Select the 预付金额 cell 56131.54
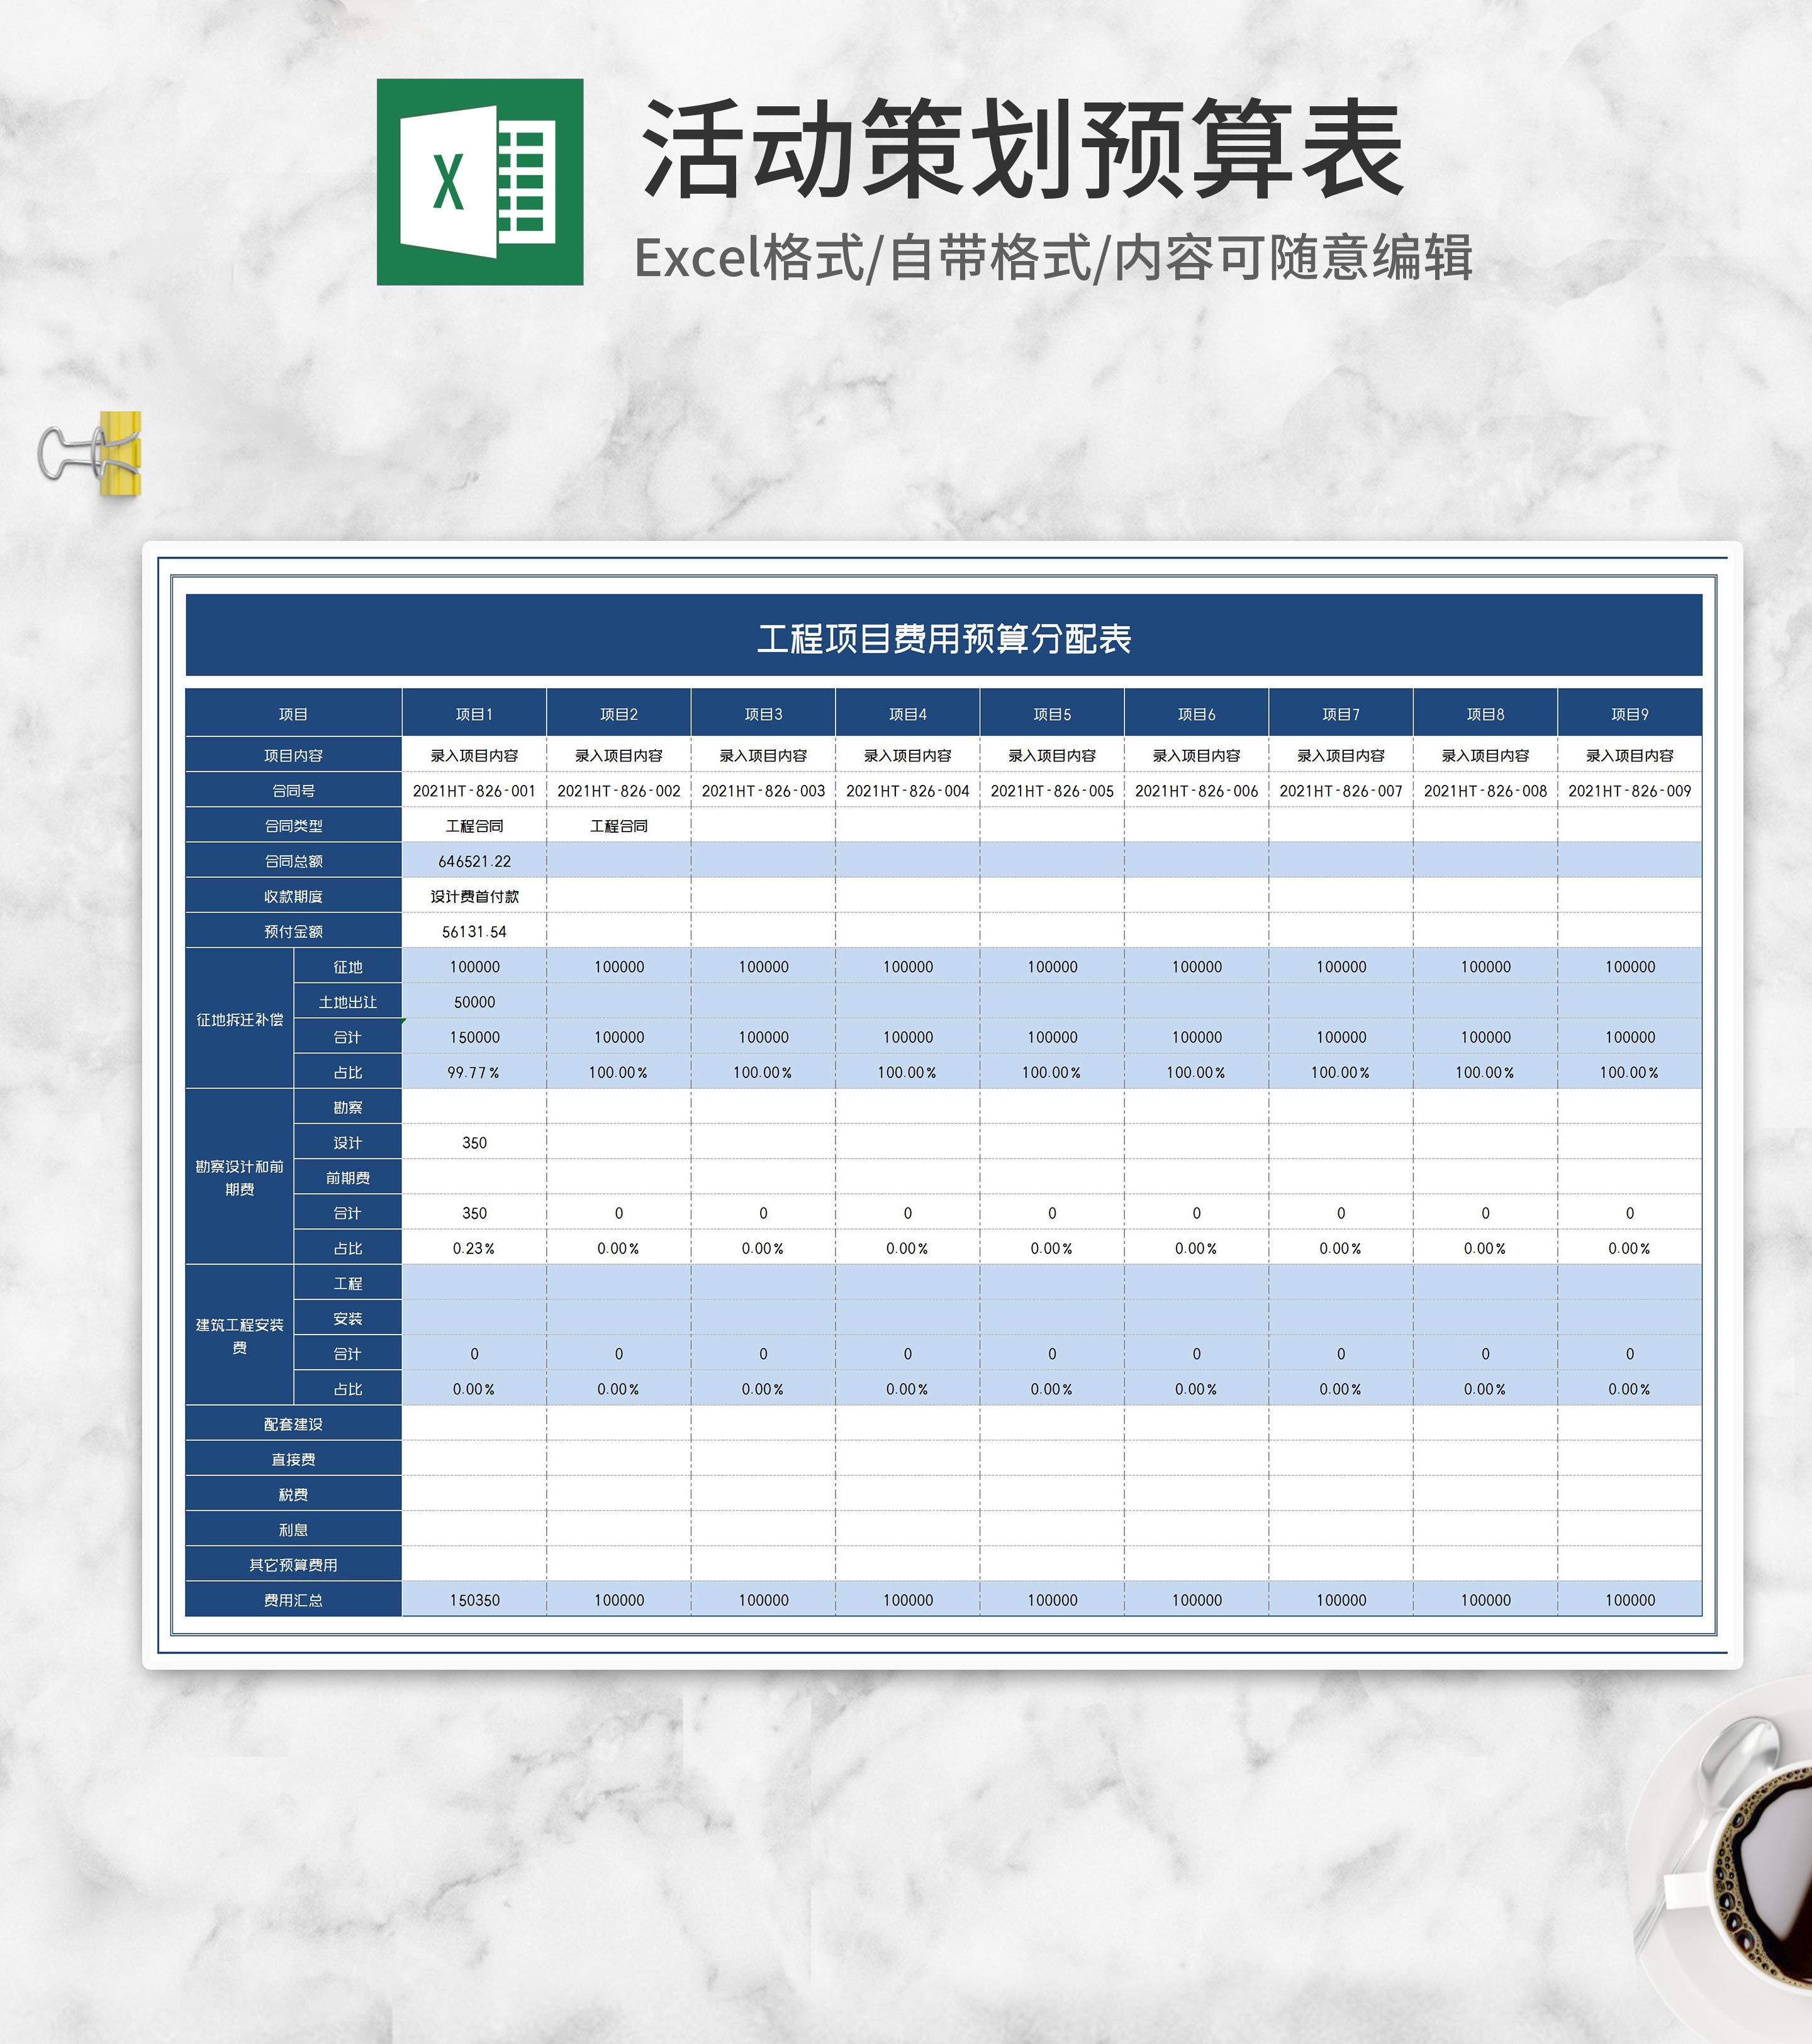Viewport: 1812px width, 2044px height. [x=474, y=931]
